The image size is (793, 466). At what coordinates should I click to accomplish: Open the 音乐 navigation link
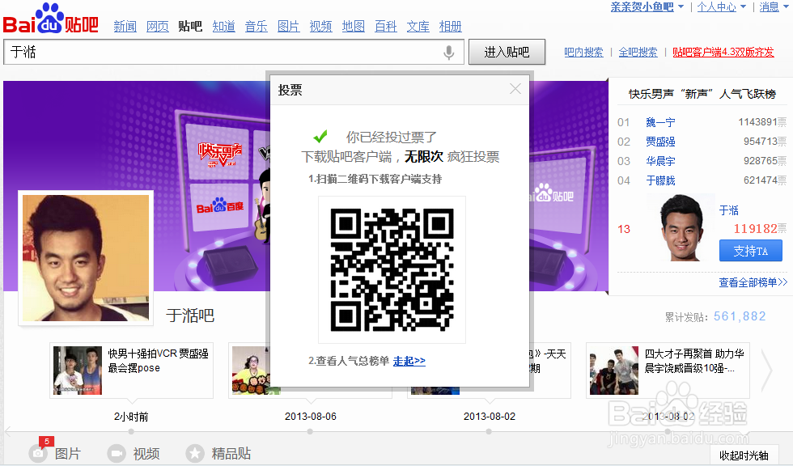256,26
